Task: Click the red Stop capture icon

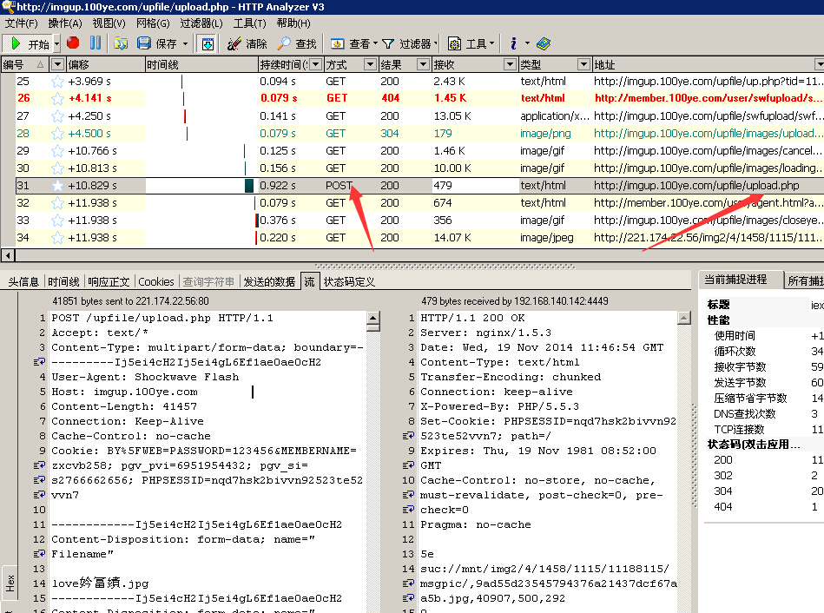Action: click(x=73, y=43)
